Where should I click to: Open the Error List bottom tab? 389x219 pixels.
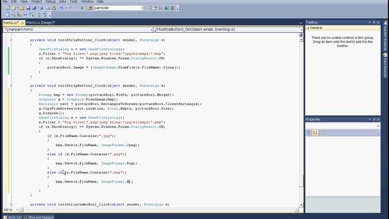click(13, 217)
